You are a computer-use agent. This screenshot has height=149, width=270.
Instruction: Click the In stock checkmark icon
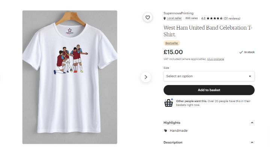coord(241,52)
